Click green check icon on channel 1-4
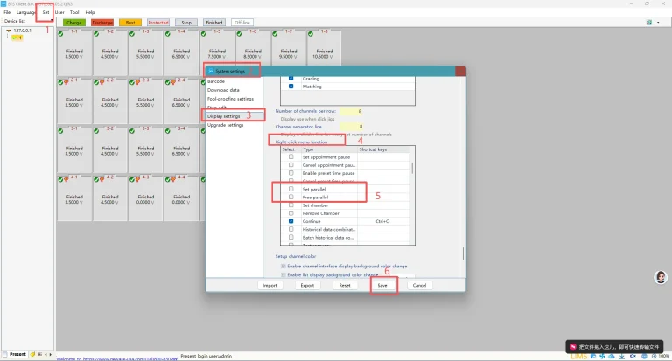The width and height of the screenshot is (672, 361). coord(168,34)
